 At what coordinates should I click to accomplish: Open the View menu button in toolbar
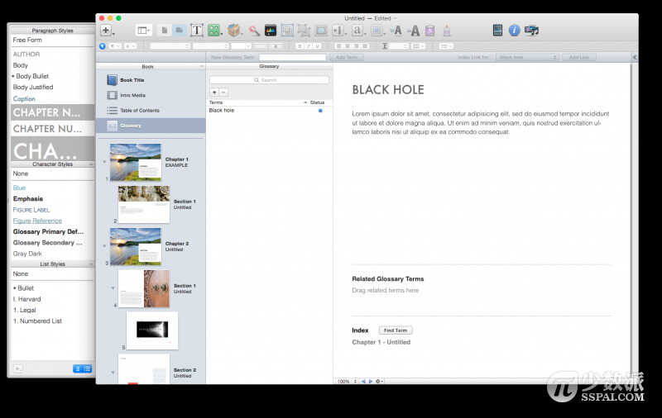143,31
